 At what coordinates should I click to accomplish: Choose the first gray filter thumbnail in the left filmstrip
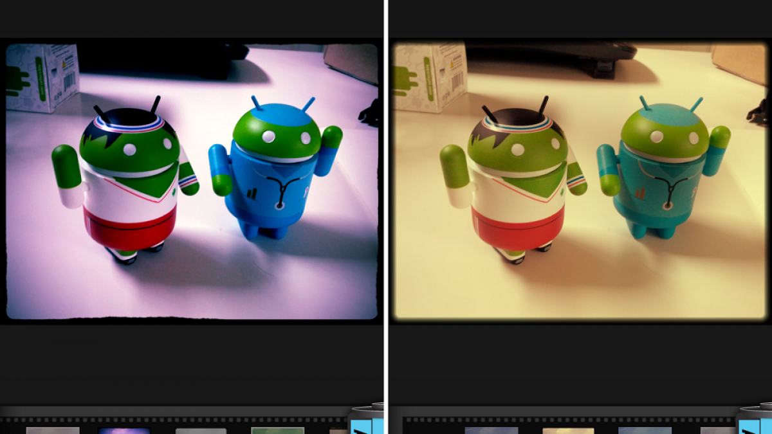tap(53, 430)
